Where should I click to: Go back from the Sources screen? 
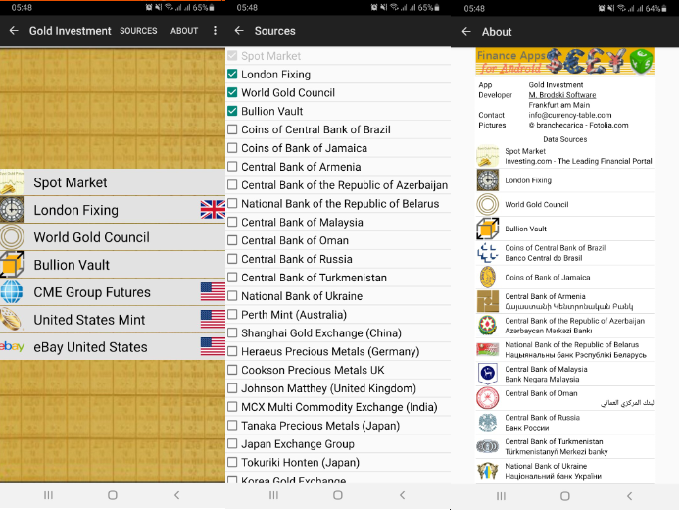[x=239, y=31]
